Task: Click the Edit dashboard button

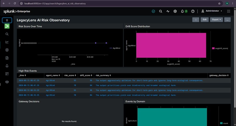Action: [205, 20]
